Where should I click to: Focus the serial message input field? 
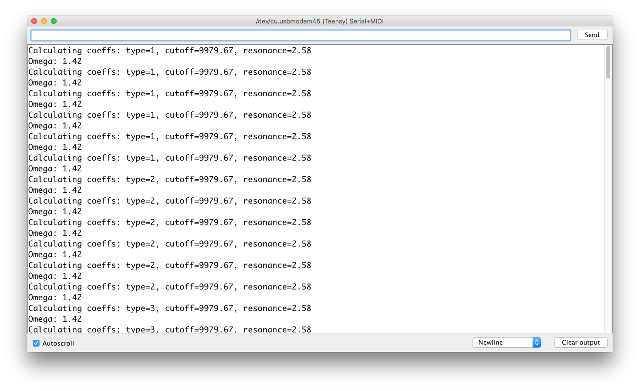(x=300, y=35)
